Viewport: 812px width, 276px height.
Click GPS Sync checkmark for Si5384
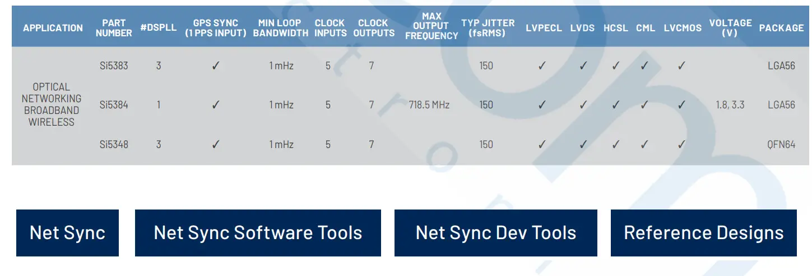pyautogui.click(x=216, y=104)
